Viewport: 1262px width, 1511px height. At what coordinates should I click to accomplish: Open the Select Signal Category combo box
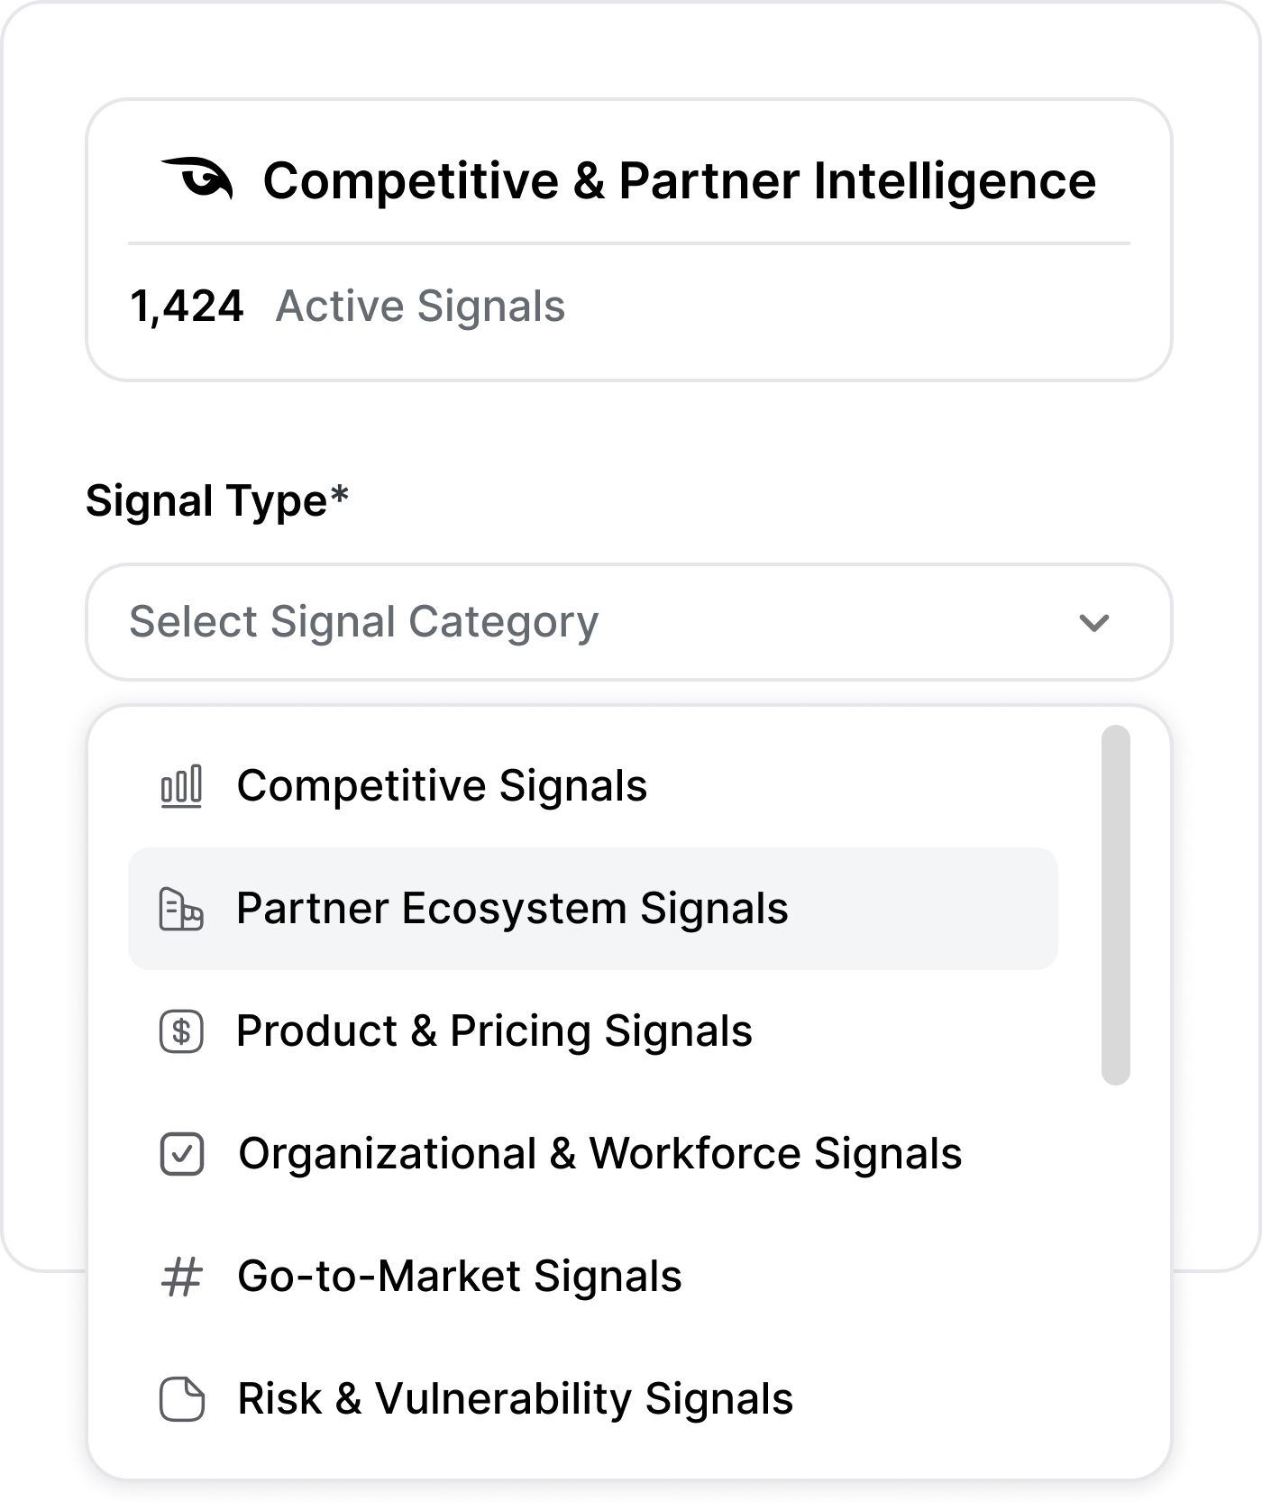coord(586,622)
